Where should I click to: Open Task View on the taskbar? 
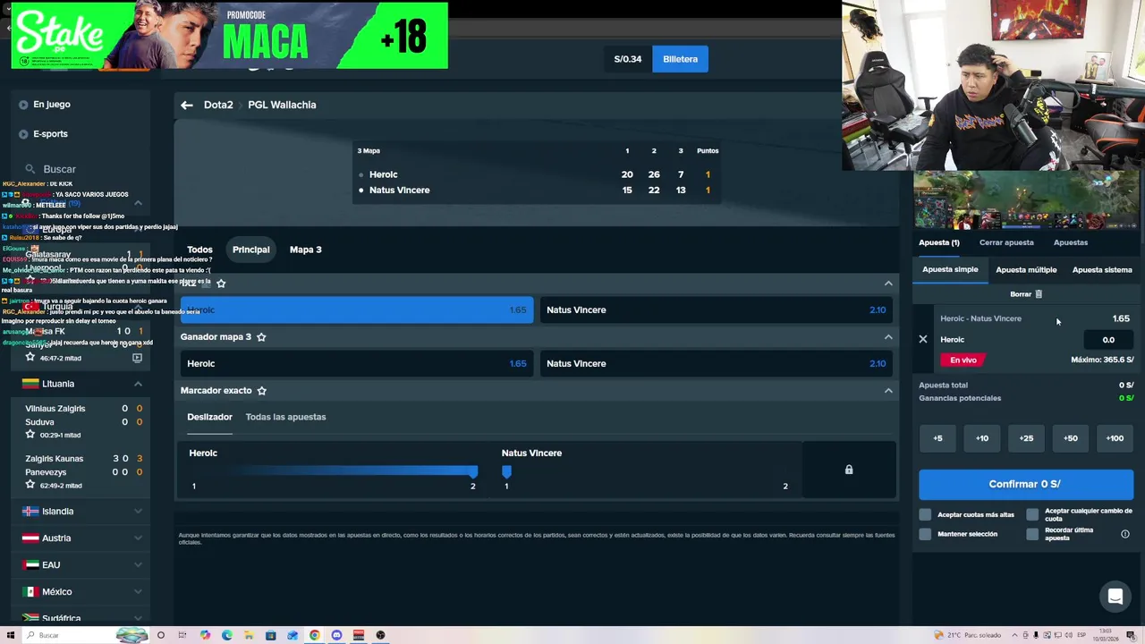point(182,635)
